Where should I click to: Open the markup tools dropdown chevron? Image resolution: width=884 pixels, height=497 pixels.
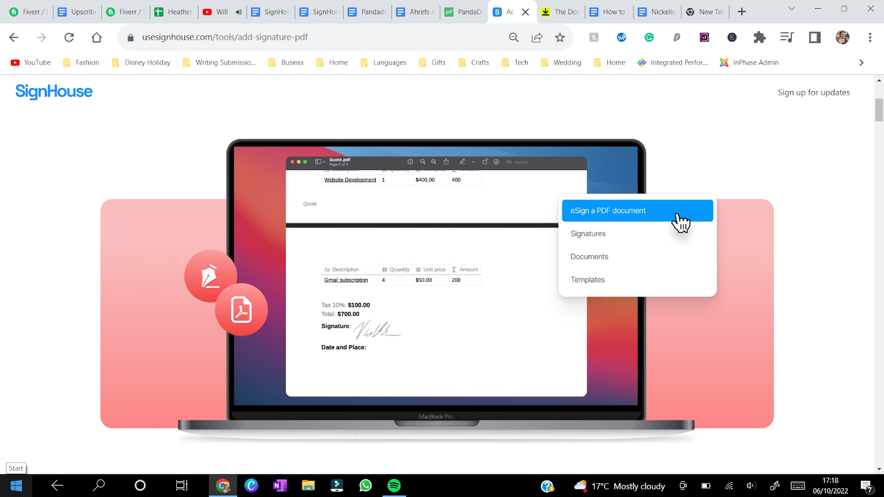click(x=473, y=162)
